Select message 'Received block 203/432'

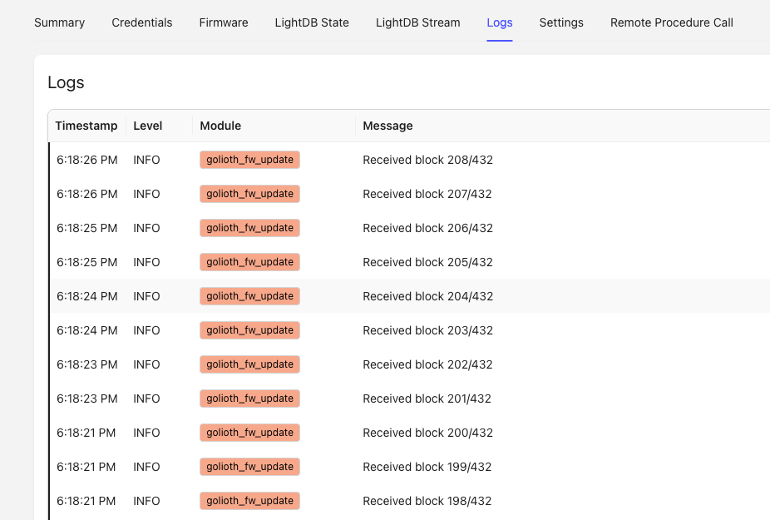[x=427, y=330]
